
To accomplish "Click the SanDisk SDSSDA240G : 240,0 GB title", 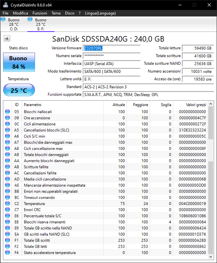I will coord(108,39).
